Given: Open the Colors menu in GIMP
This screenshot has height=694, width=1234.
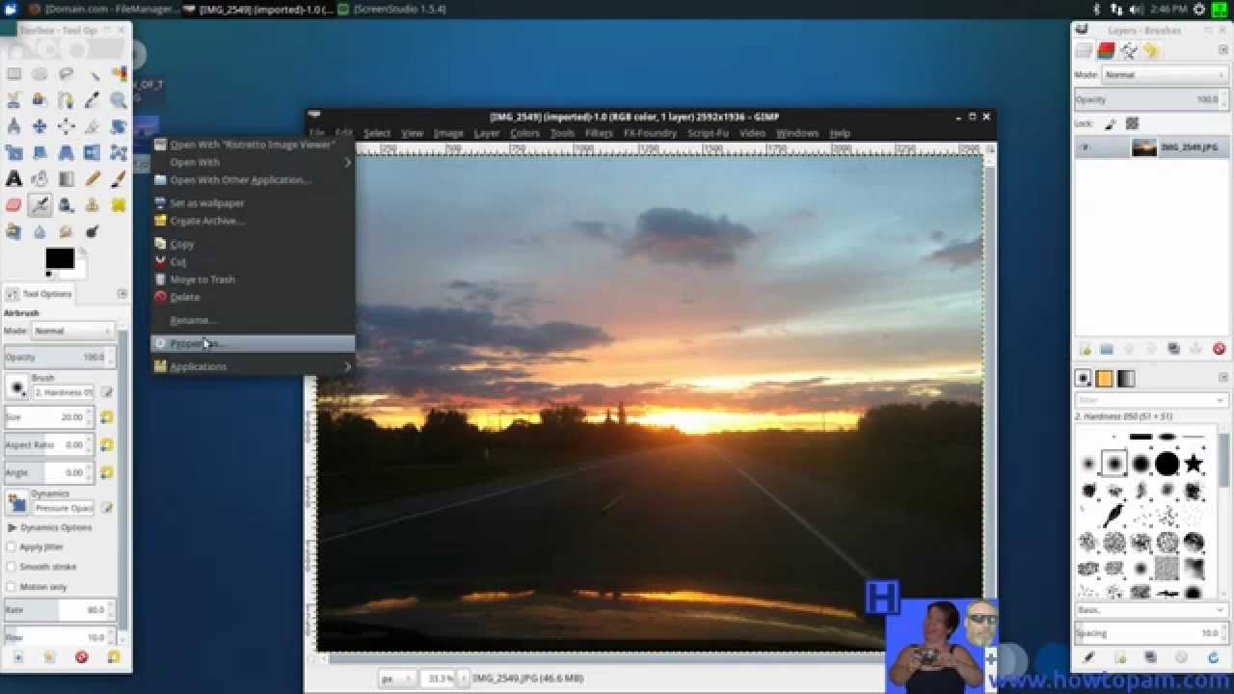Looking at the screenshot, I should click(x=524, y=133).
